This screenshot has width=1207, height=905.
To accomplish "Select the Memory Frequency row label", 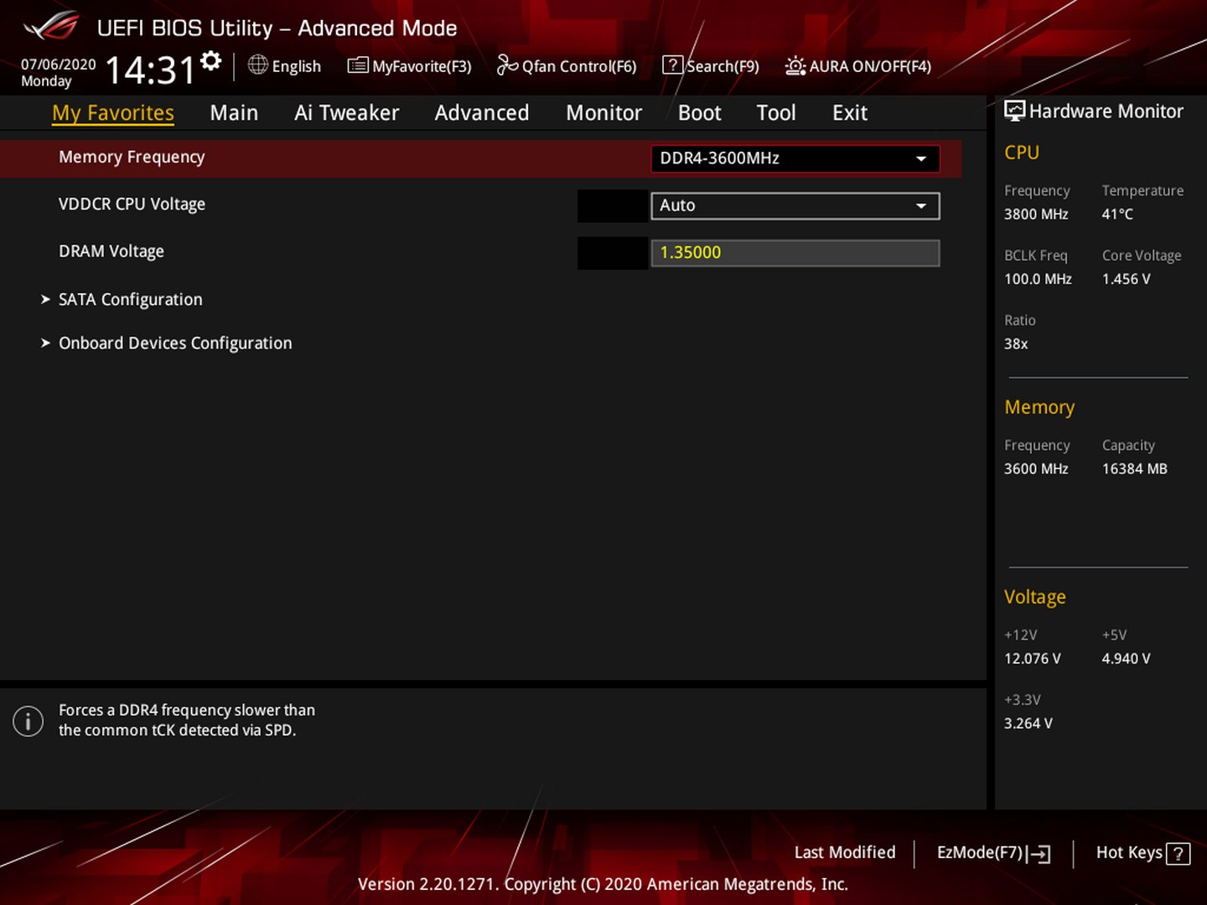I will pos(132,157).
